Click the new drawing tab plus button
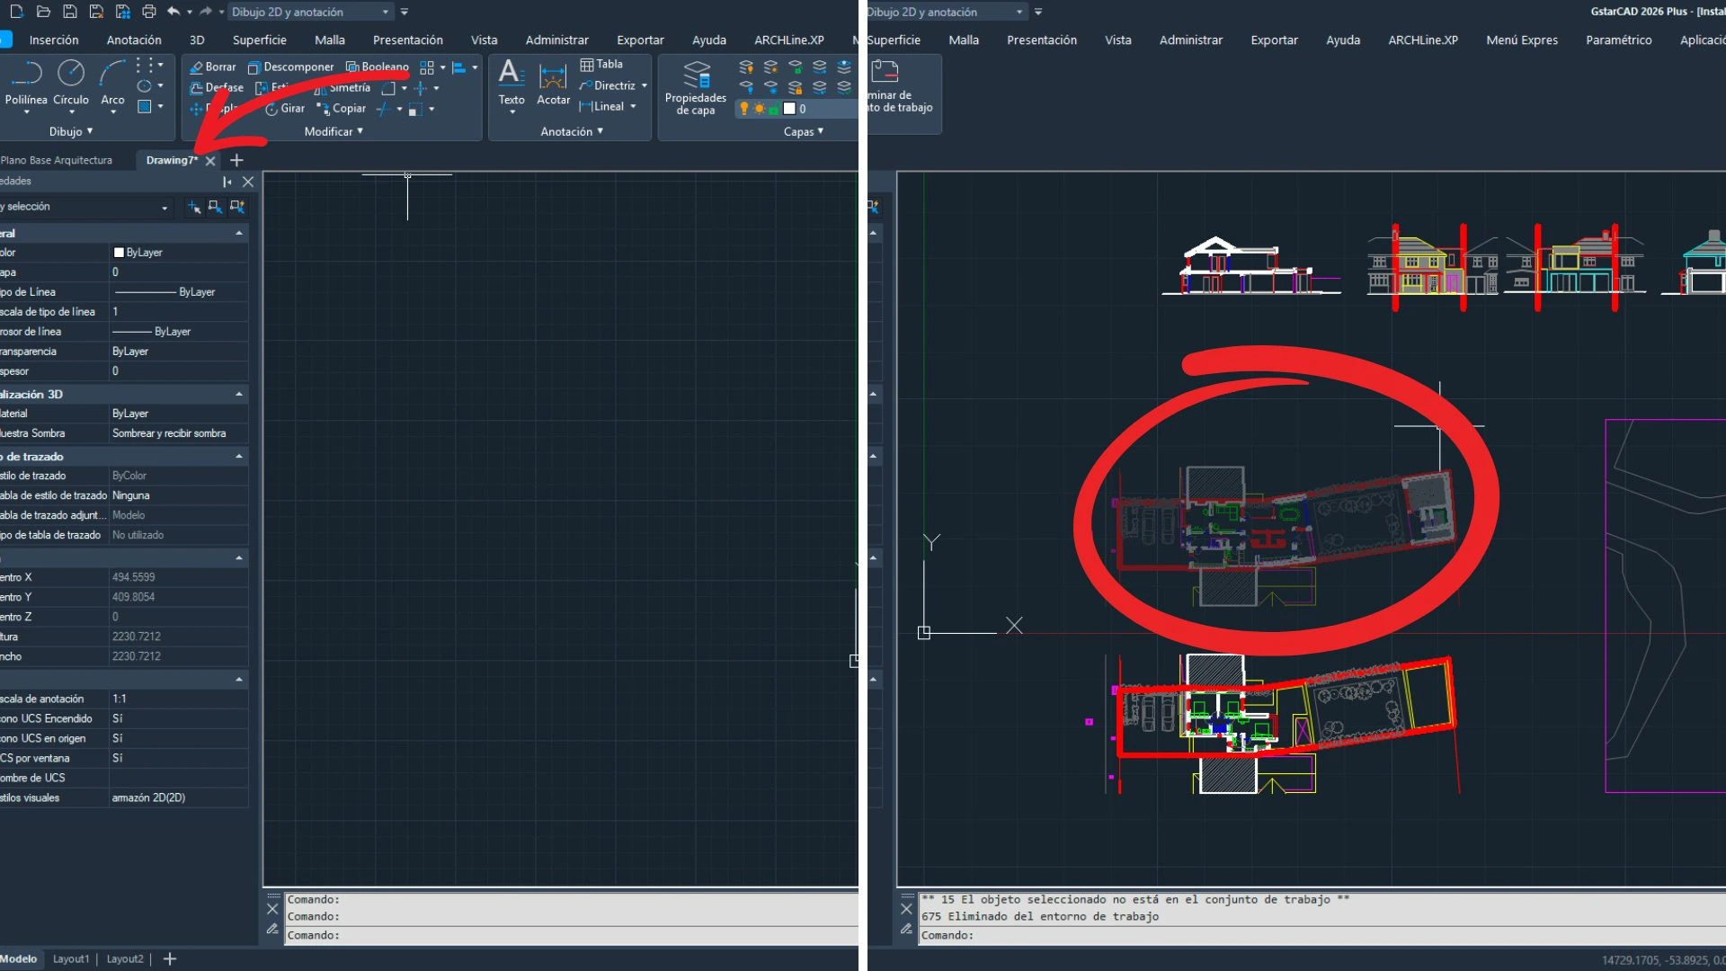This screenshot has width=1726, height=971. click(x=236, y=160)
